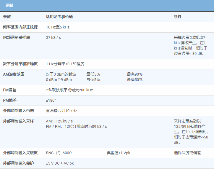
Task: Select the AM深度范围 row label
Action: tap(14, 74)
